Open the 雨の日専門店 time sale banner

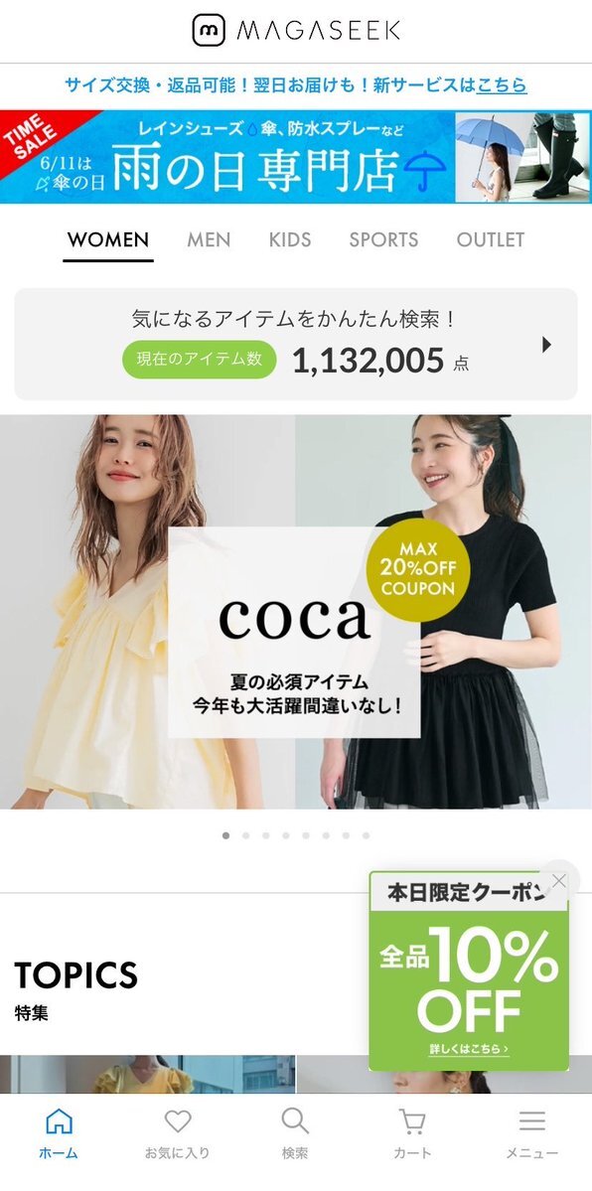click(296, 157)
